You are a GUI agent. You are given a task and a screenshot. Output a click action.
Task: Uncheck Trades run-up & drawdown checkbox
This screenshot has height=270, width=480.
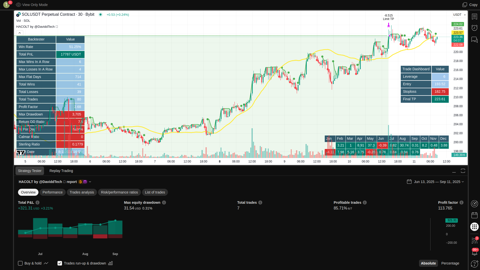pos(60,263)
